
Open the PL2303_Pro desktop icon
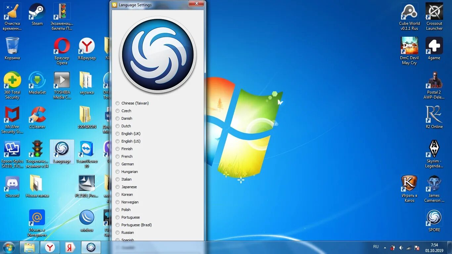(87, 186)
